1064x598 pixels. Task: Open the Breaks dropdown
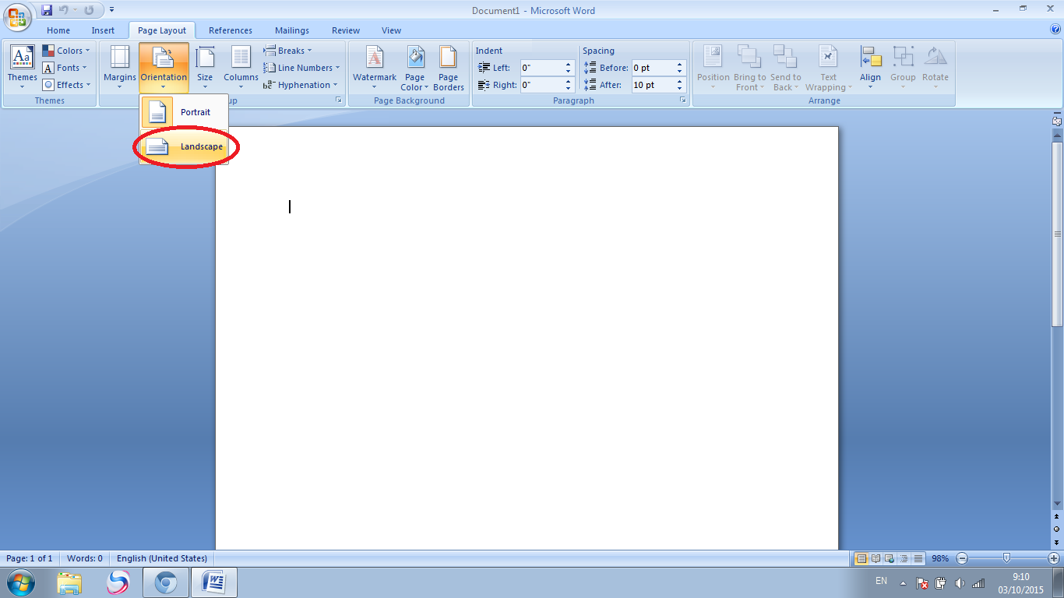coord(287,50)
